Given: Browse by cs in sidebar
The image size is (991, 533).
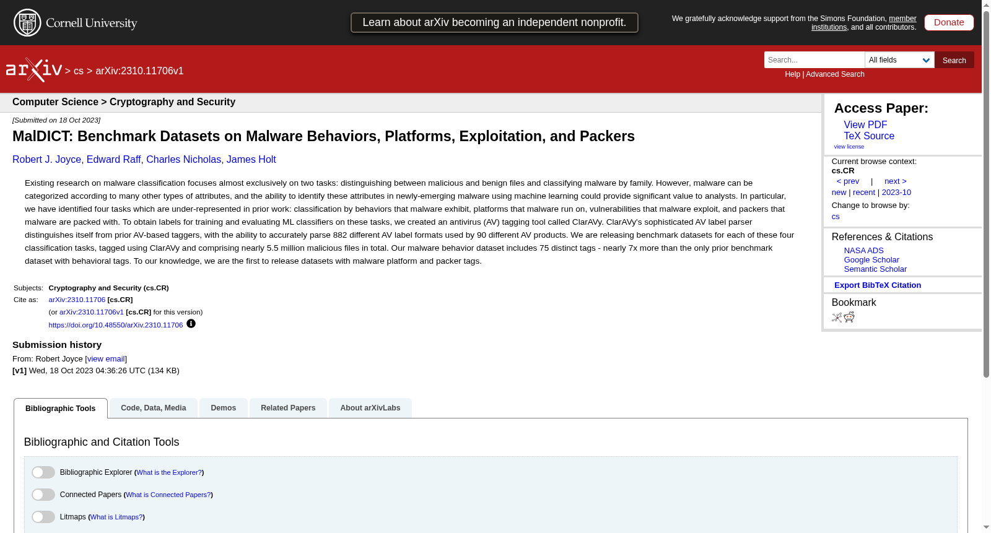Looking at the screenshot, I should point(836,216).
